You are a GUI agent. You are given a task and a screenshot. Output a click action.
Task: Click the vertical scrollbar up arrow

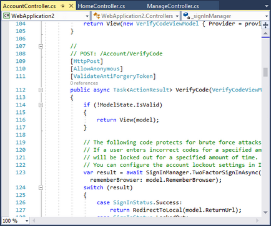[x=265, y=33]
